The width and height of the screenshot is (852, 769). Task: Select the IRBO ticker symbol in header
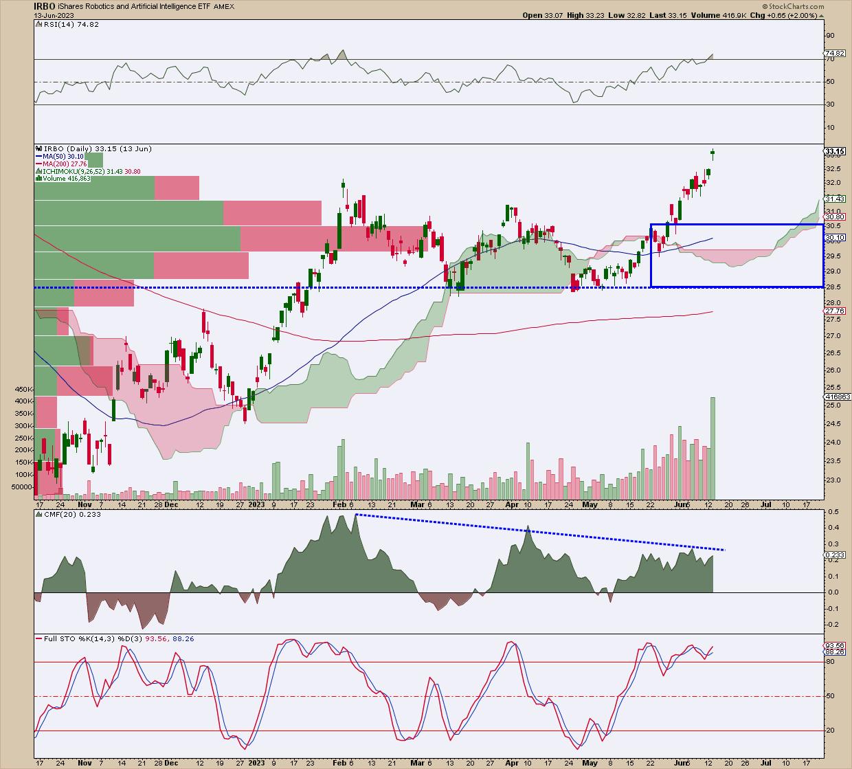(46, 6)
